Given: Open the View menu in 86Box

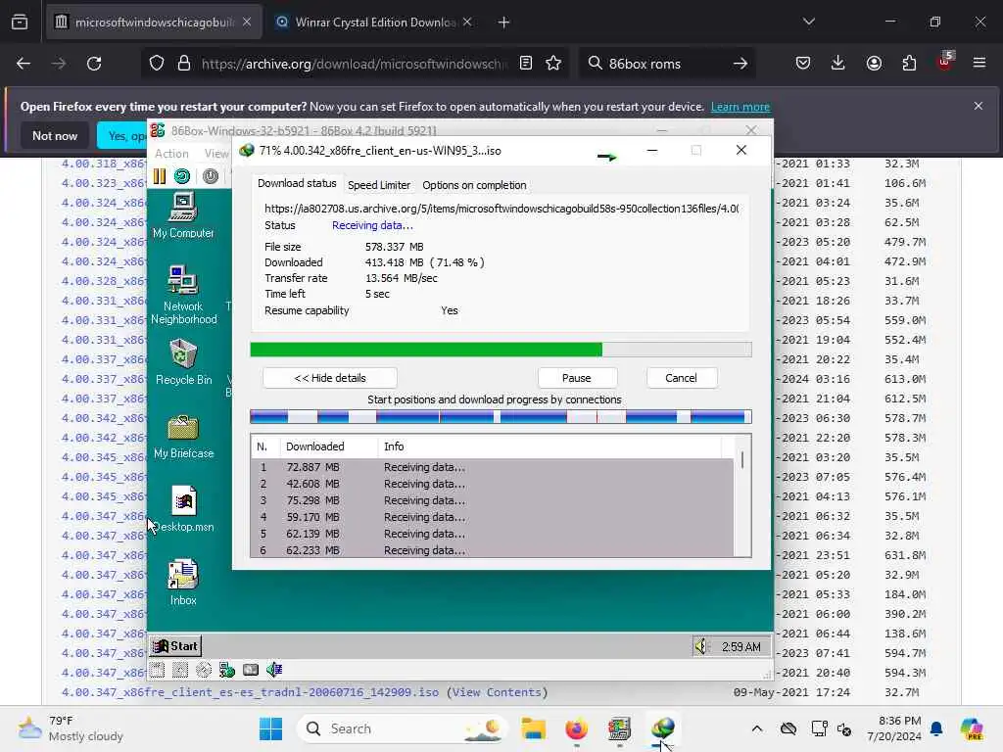Looking at the screenshot, I should tap(216, 154).
